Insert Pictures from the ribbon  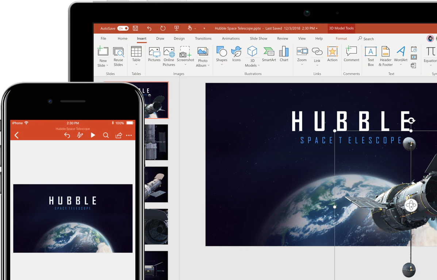coord(154,54)
